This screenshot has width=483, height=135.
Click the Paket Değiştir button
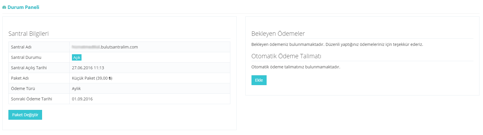click(25, 115)
